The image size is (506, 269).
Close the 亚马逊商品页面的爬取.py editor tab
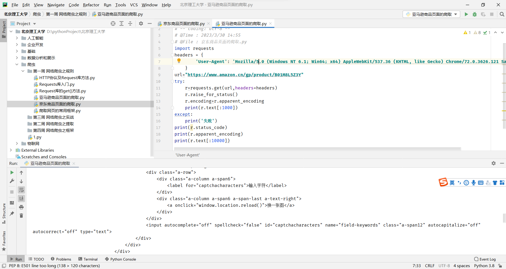(x=270, y=23)
